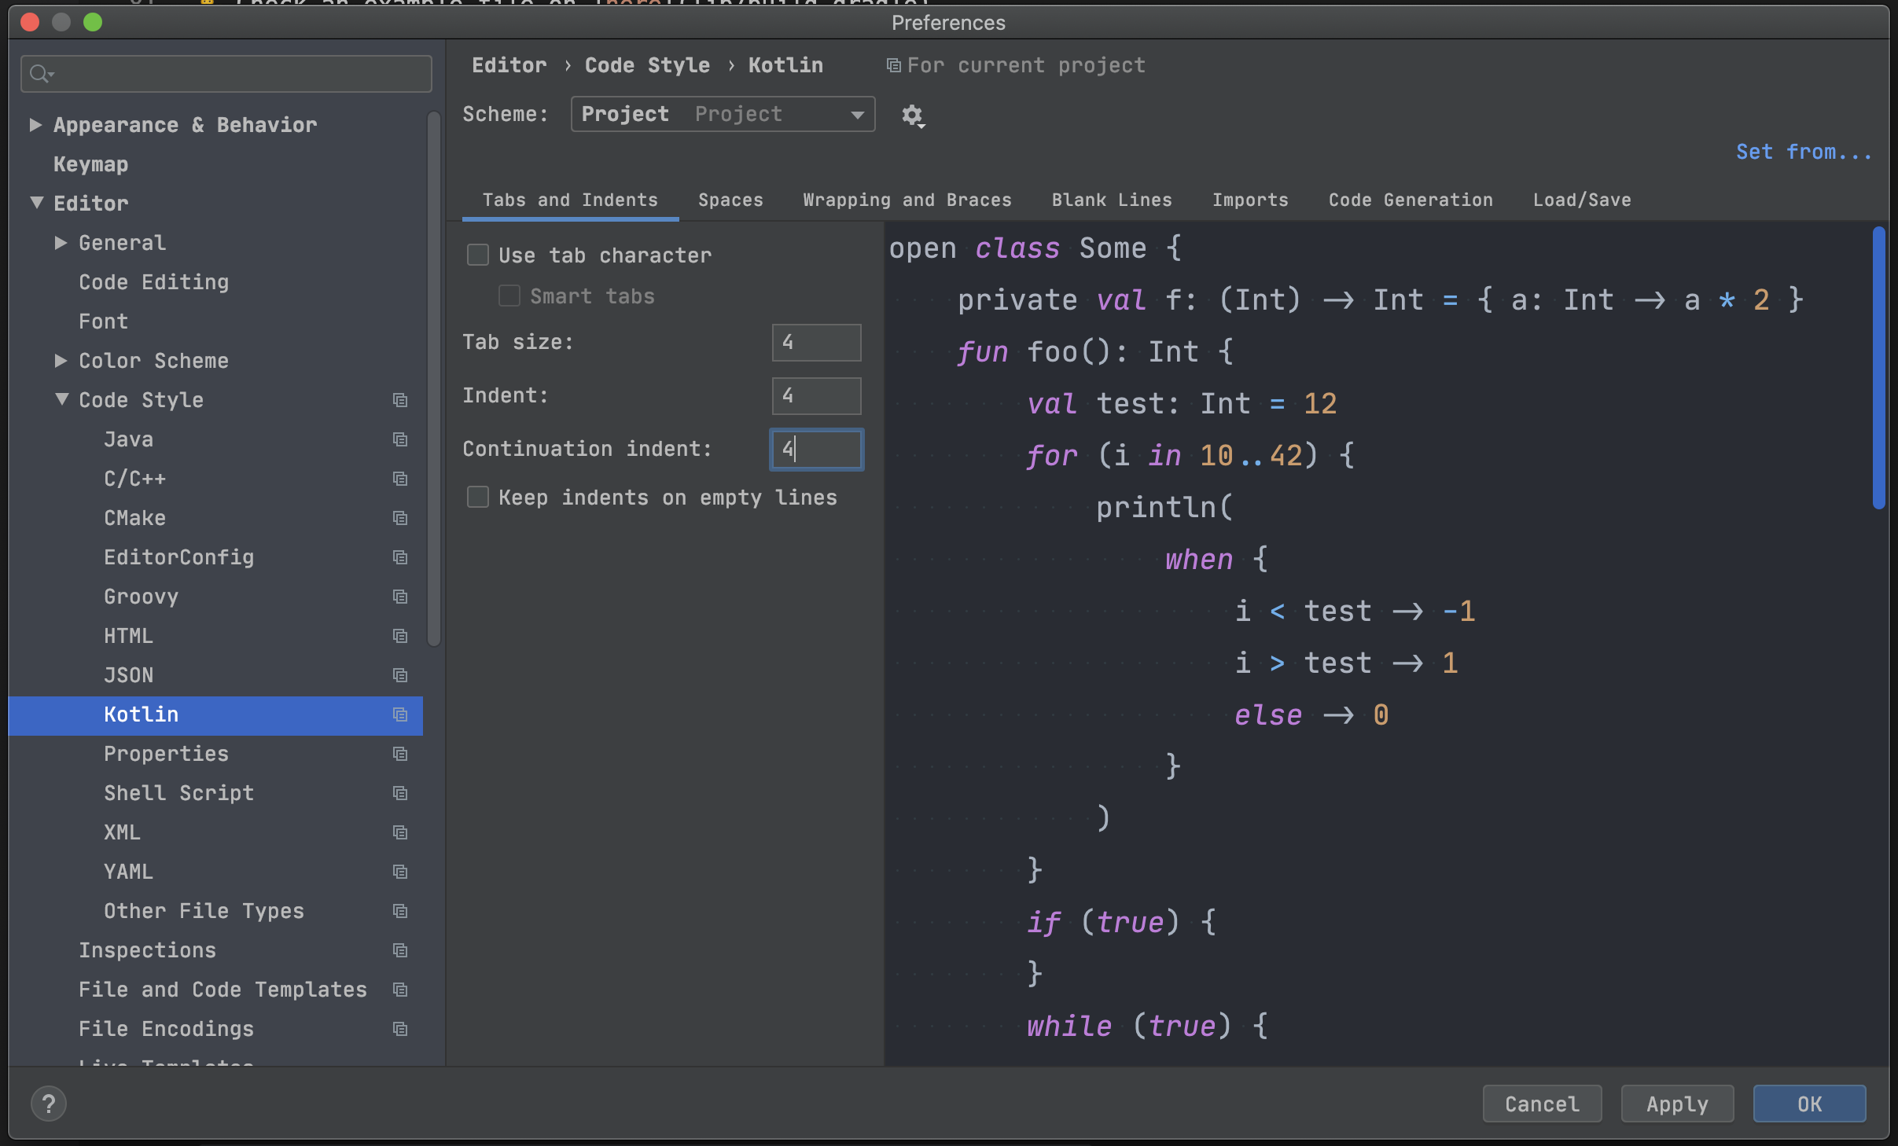Image resolution: width=1898 pixels, height=1146 pixels.
Task: Click project-level icon beside Other File Types
Action: click(x=400, y=911)
